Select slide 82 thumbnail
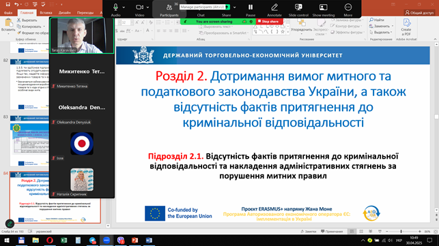The width and height of the screenshot is (439, 246). pos(29,84)
